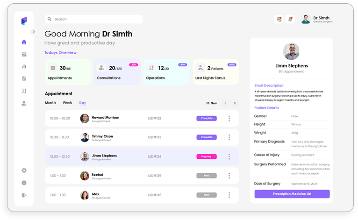Go to next date with right arrow
Viewport: 358px width, 220px height.
(235, 103)
